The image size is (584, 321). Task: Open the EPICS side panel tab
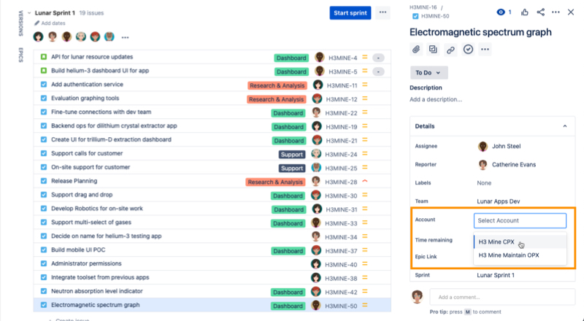pyautogui.click(x=20, y=55)
